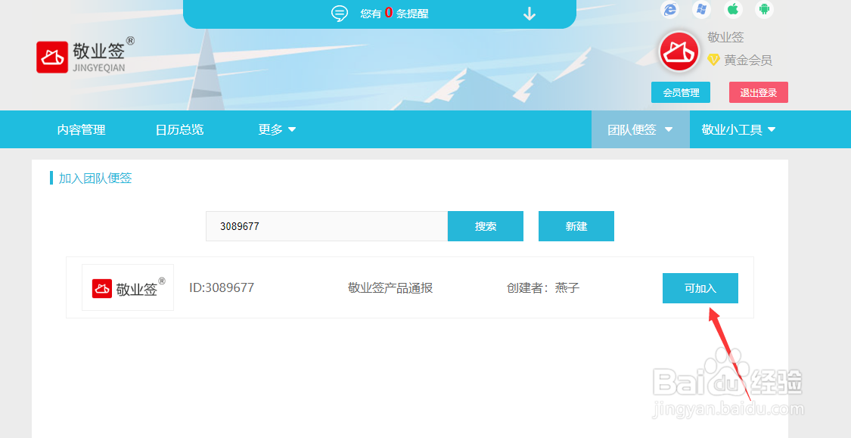The image size is (851, 438).
Task: Click the 敬业签 JINGYEQIAN logo
Action: [85, 54]
